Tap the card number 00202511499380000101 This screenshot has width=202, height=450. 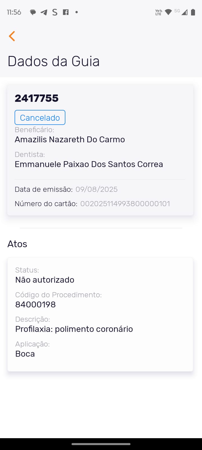click(x=125, y=204)
